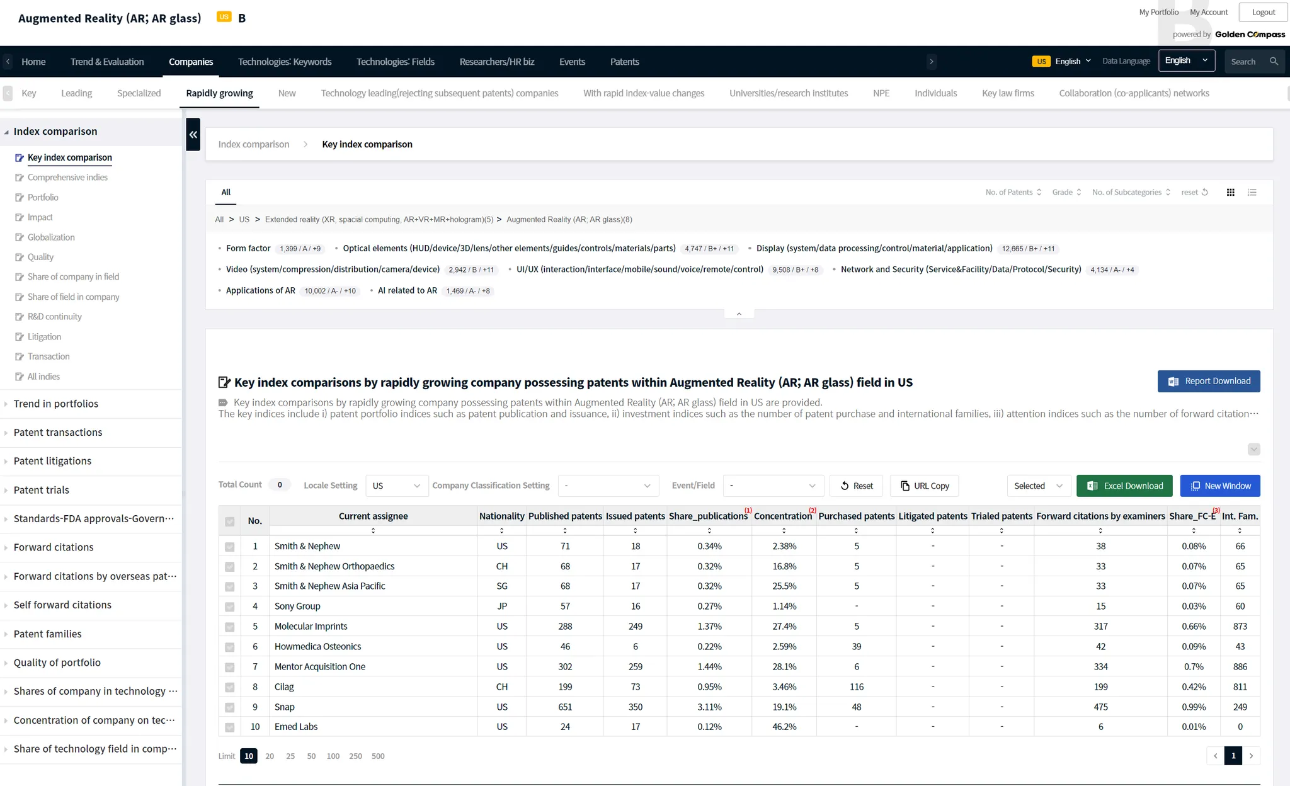Open the Company Classification Setting dropdown
The image size is (1290, 786).
pyautogui.click(x=608, y=486)
